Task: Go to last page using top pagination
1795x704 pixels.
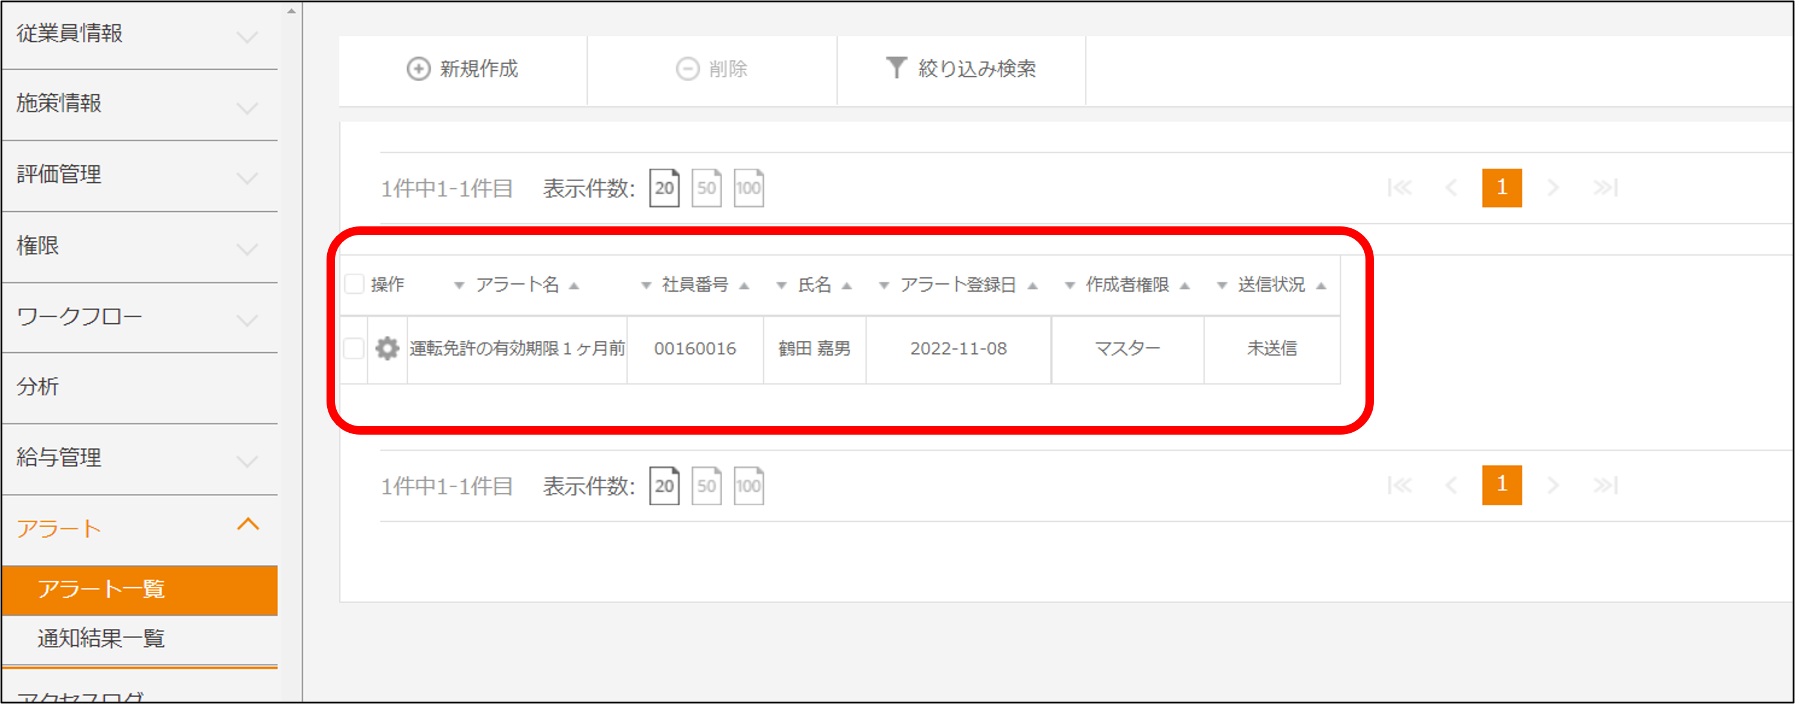Action: [1605, 188]
